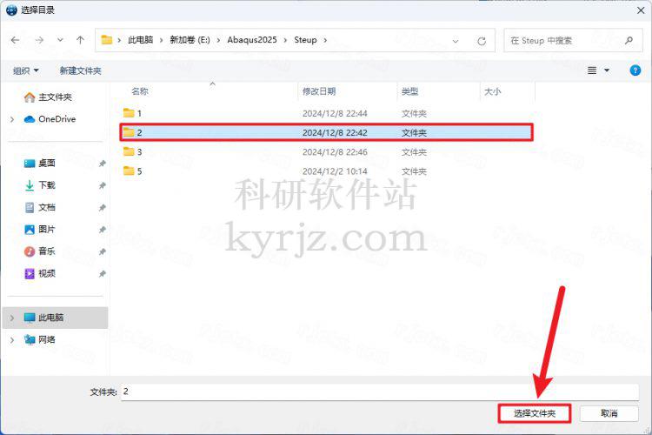Click the 文件夹 name input field
Screen dimensions: 652x435
(x=380, y=391)
